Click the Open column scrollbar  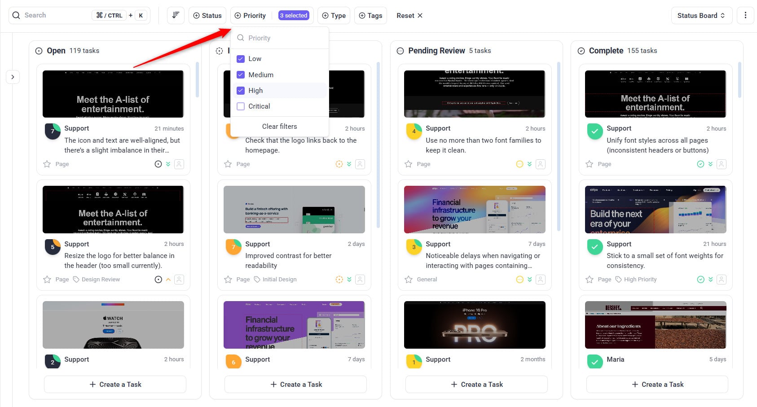click(197, 81)
